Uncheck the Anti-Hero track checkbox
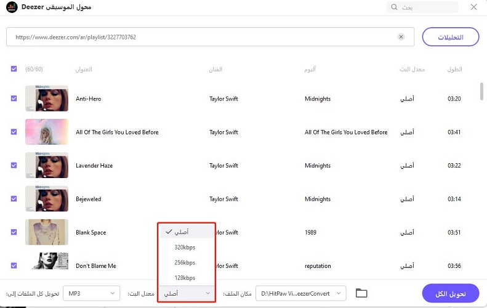The width and height of the screenshot is (487, 308). [x=14, y=99]
